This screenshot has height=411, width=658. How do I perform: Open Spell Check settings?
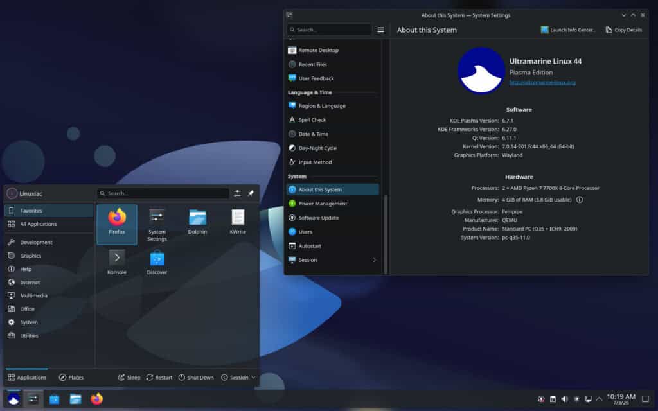tap(333, 120)
